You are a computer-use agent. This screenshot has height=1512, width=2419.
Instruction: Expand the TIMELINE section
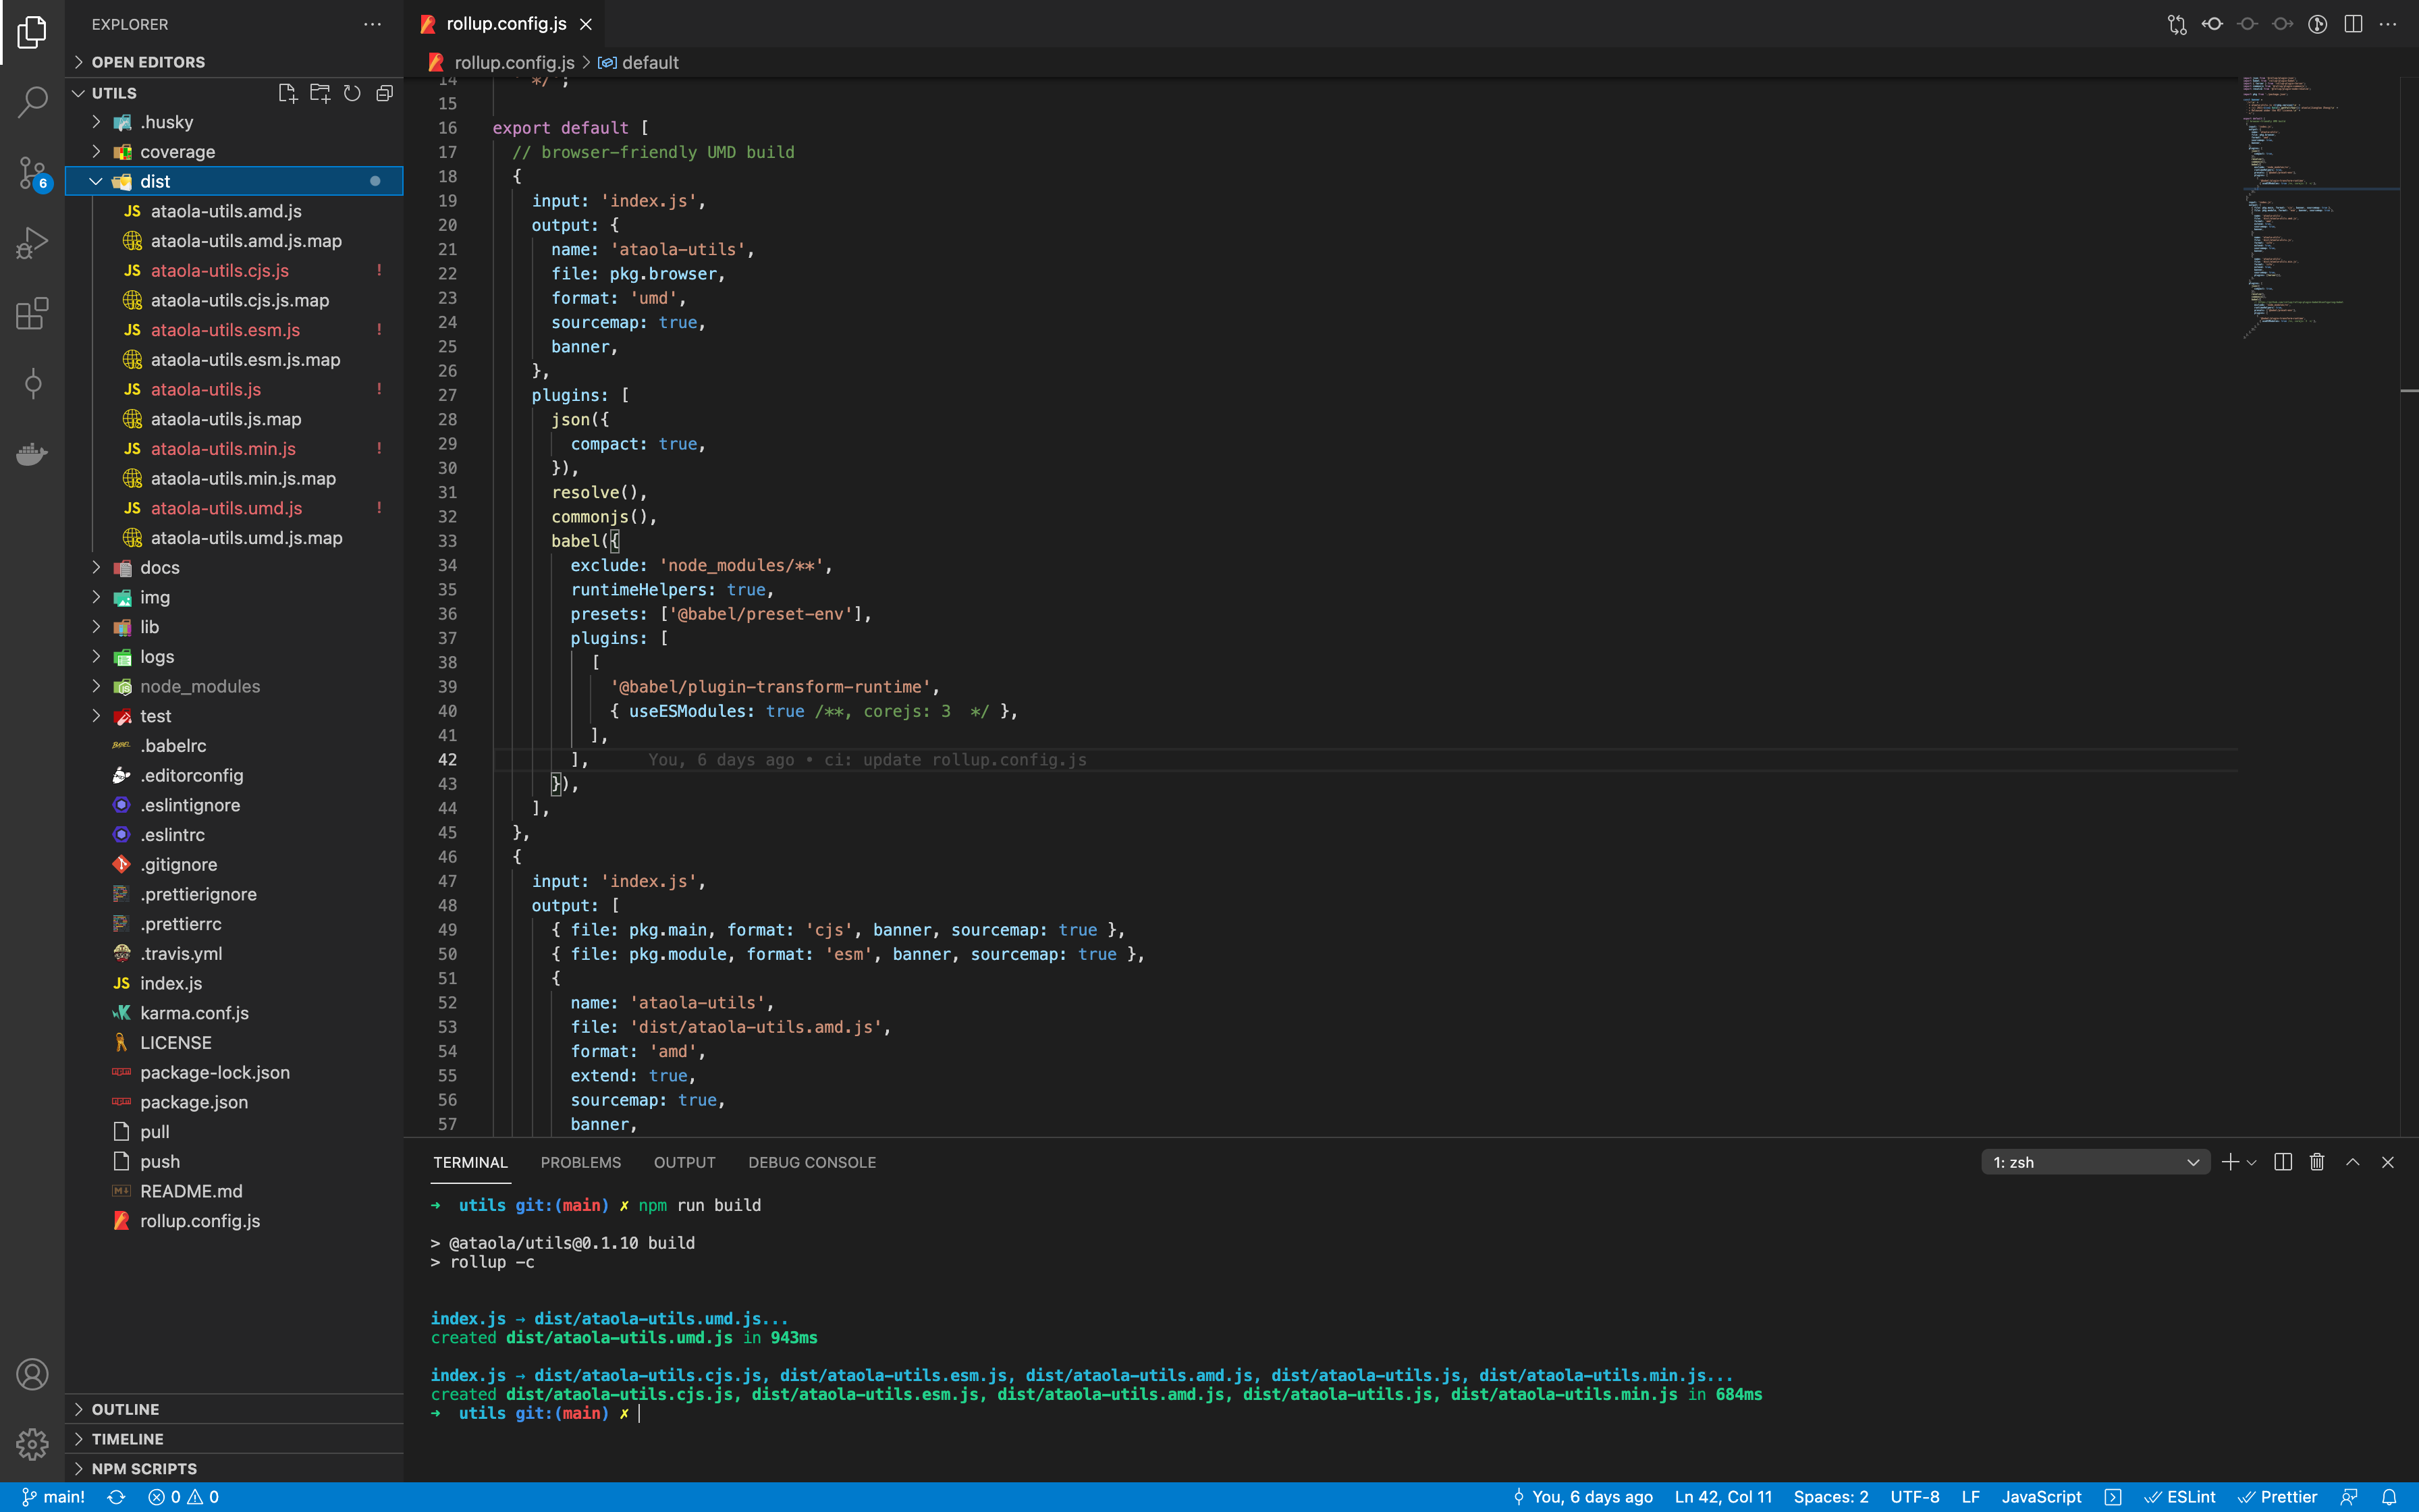click(234, 1439)
